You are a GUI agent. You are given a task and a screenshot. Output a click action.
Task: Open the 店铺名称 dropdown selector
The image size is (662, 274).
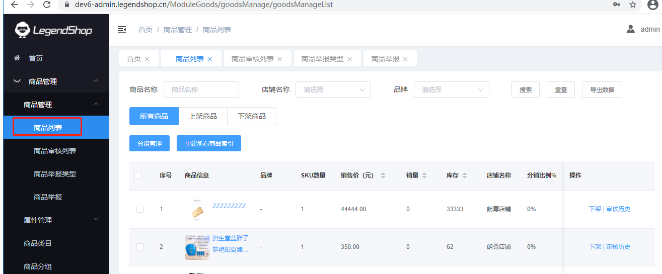[333, 89]
